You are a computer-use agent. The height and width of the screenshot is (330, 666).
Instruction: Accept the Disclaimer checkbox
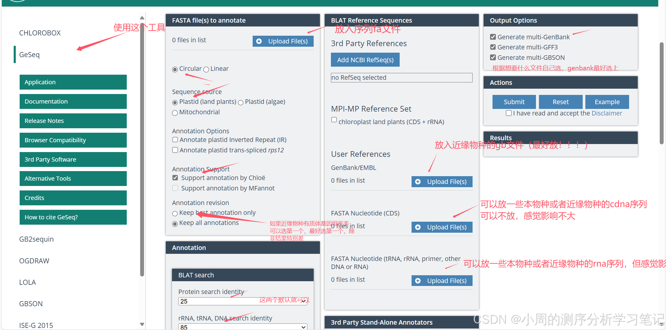(509, 113)
